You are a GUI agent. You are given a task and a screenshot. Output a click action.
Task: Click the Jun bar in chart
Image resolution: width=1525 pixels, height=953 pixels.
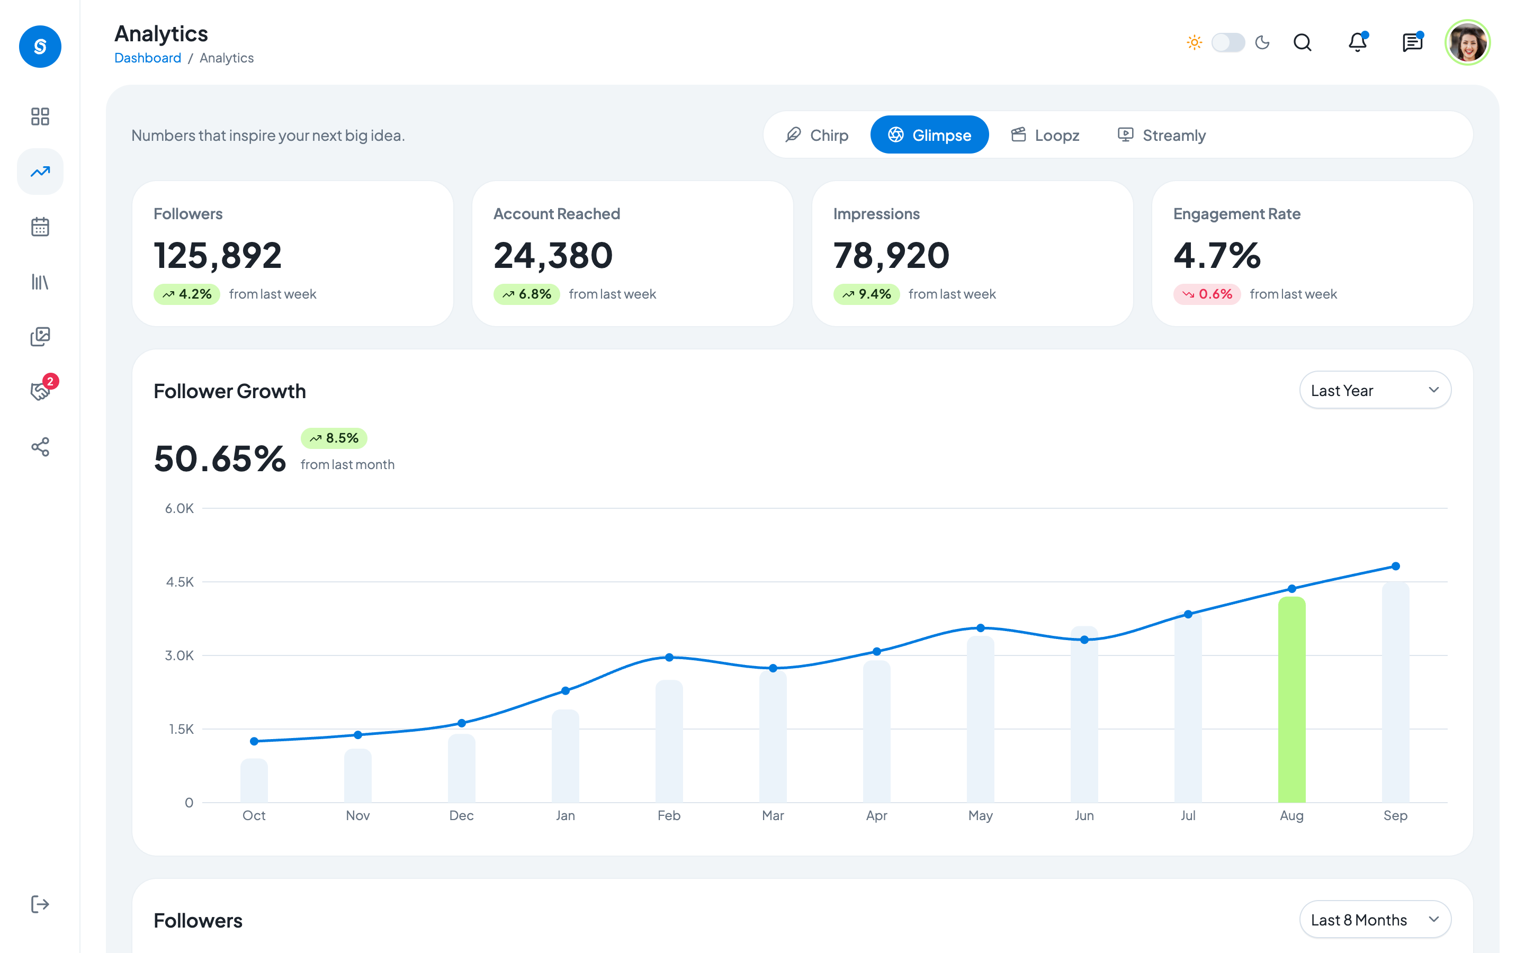pos(1084,714)
